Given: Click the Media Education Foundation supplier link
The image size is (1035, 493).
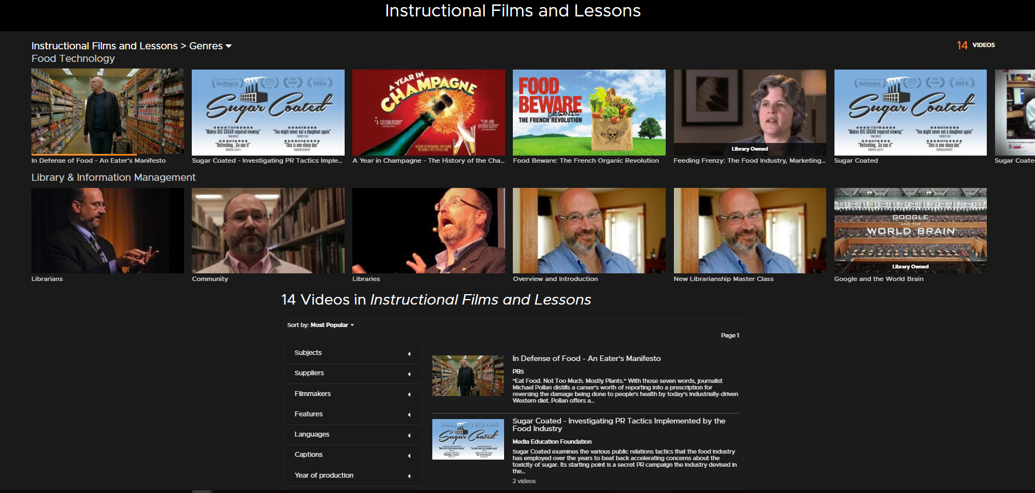Looking at the screenshot, I should pos(552,442).
